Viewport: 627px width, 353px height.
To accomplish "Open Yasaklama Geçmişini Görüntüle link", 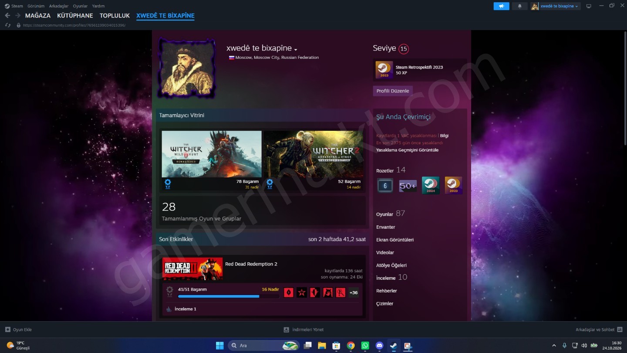I will 407,150.
